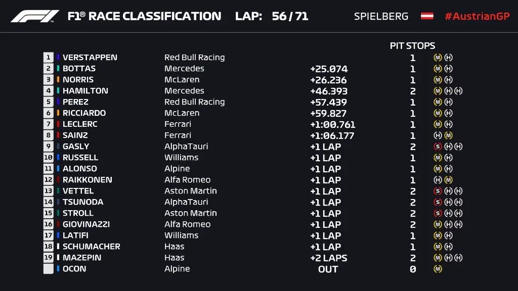
Task: Click the F1 RACE CLASSIFICATION title
Action: (144, 16)
